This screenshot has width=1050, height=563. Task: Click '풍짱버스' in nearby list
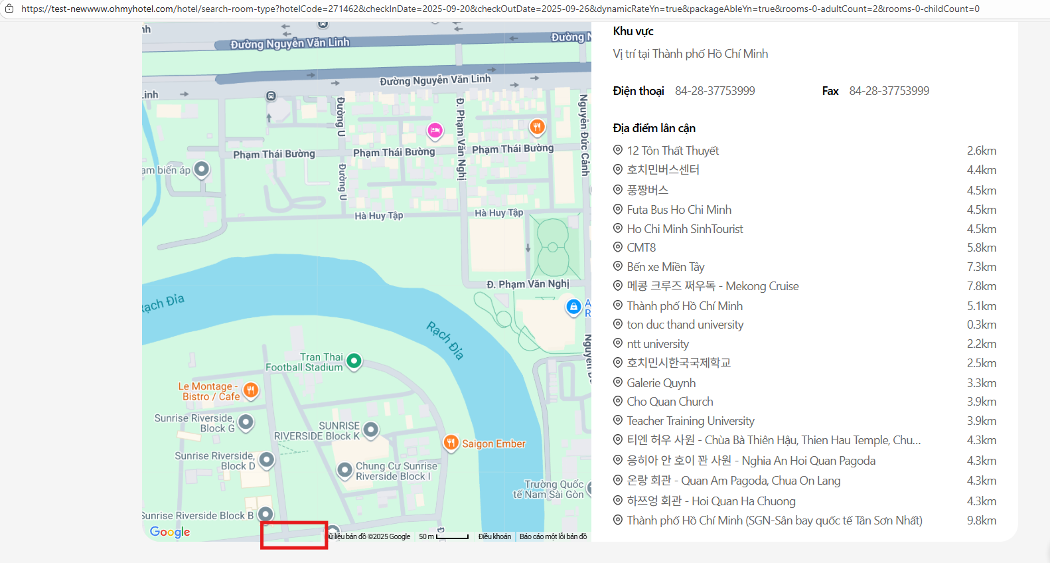[648, 190]
